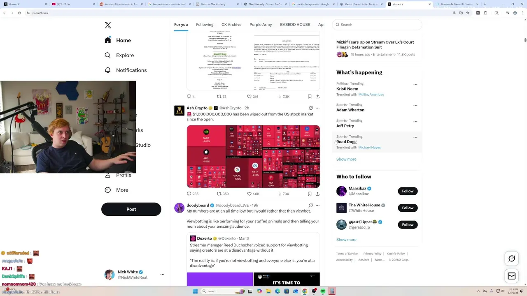Open Home from the left sidebar
Image resolution: width=527 pixels, height=296 pixels.
[x=118, y=40]
